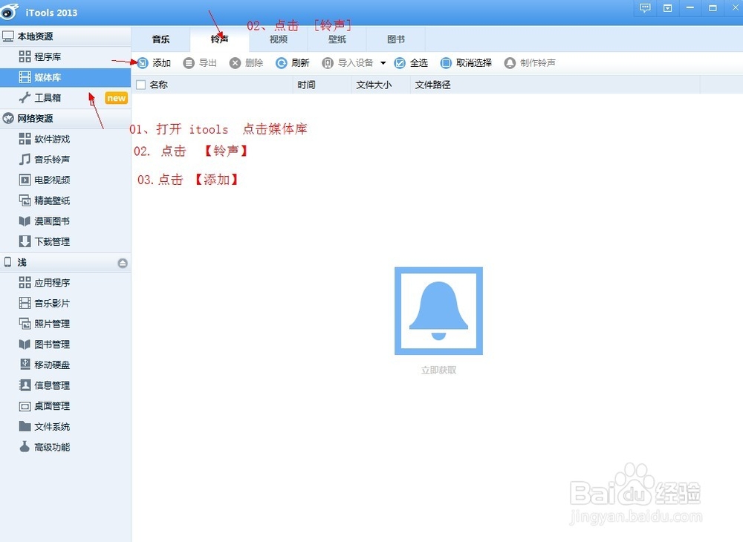Screen dimensions: 743x542
Task: Enable 全选 to select all ringtones
Action: 413,63
